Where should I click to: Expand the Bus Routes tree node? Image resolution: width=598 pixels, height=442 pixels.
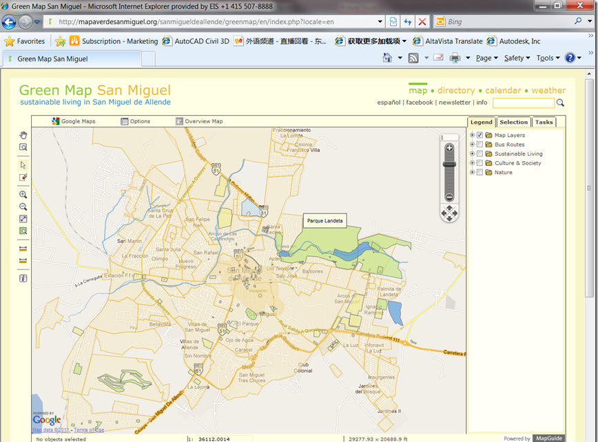click(472, 145)
